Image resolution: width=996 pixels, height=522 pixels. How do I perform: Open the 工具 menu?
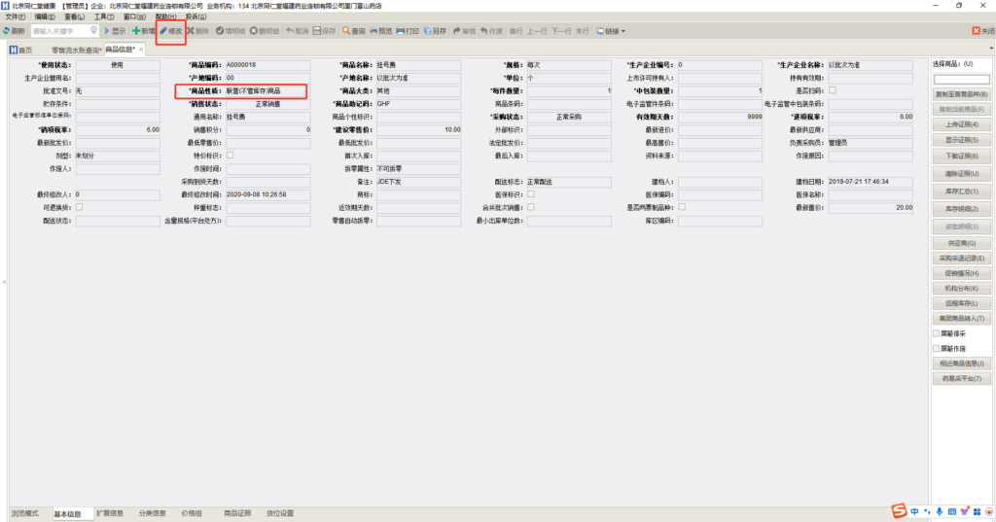(x=104, y=17)
